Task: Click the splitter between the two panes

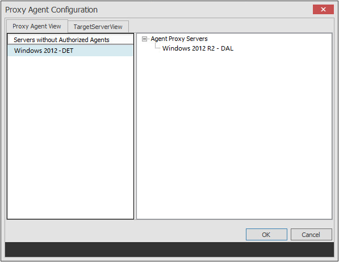Action: pyautogui.click(x=135, y=126)
